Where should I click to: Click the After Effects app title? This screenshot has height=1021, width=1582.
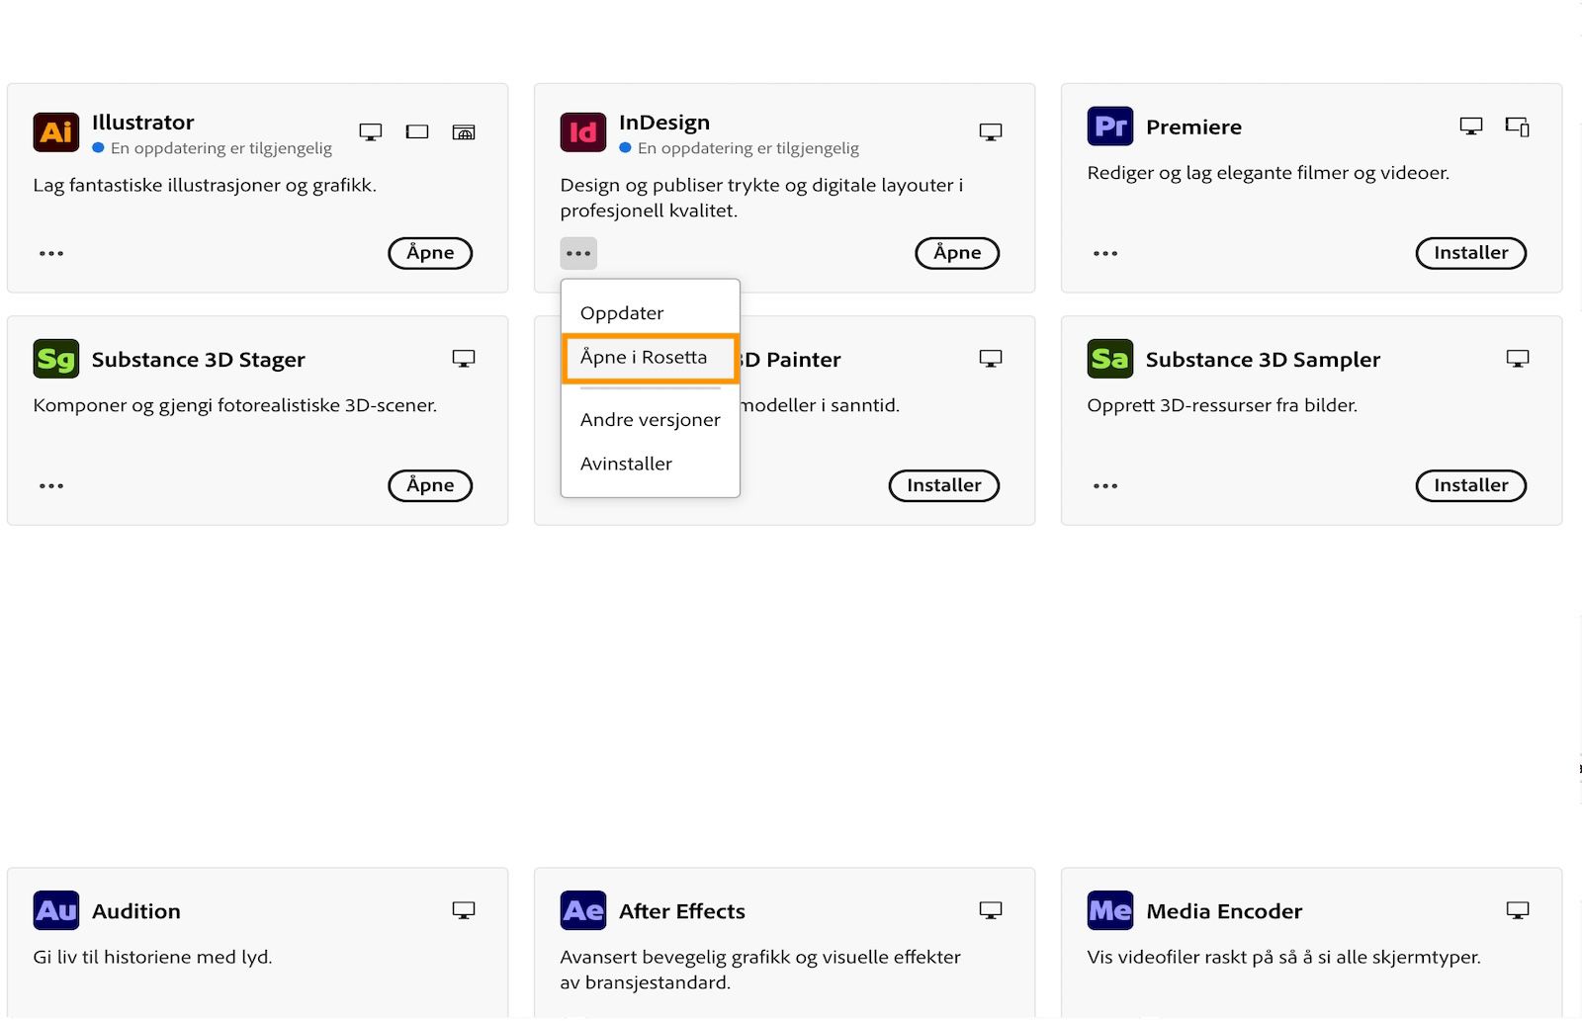(682, 911)
